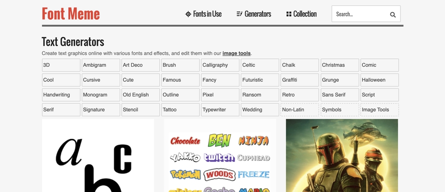Choose the Monogram category
The height and width of the screenshot is (192, 445).
(x=101, y=95)
